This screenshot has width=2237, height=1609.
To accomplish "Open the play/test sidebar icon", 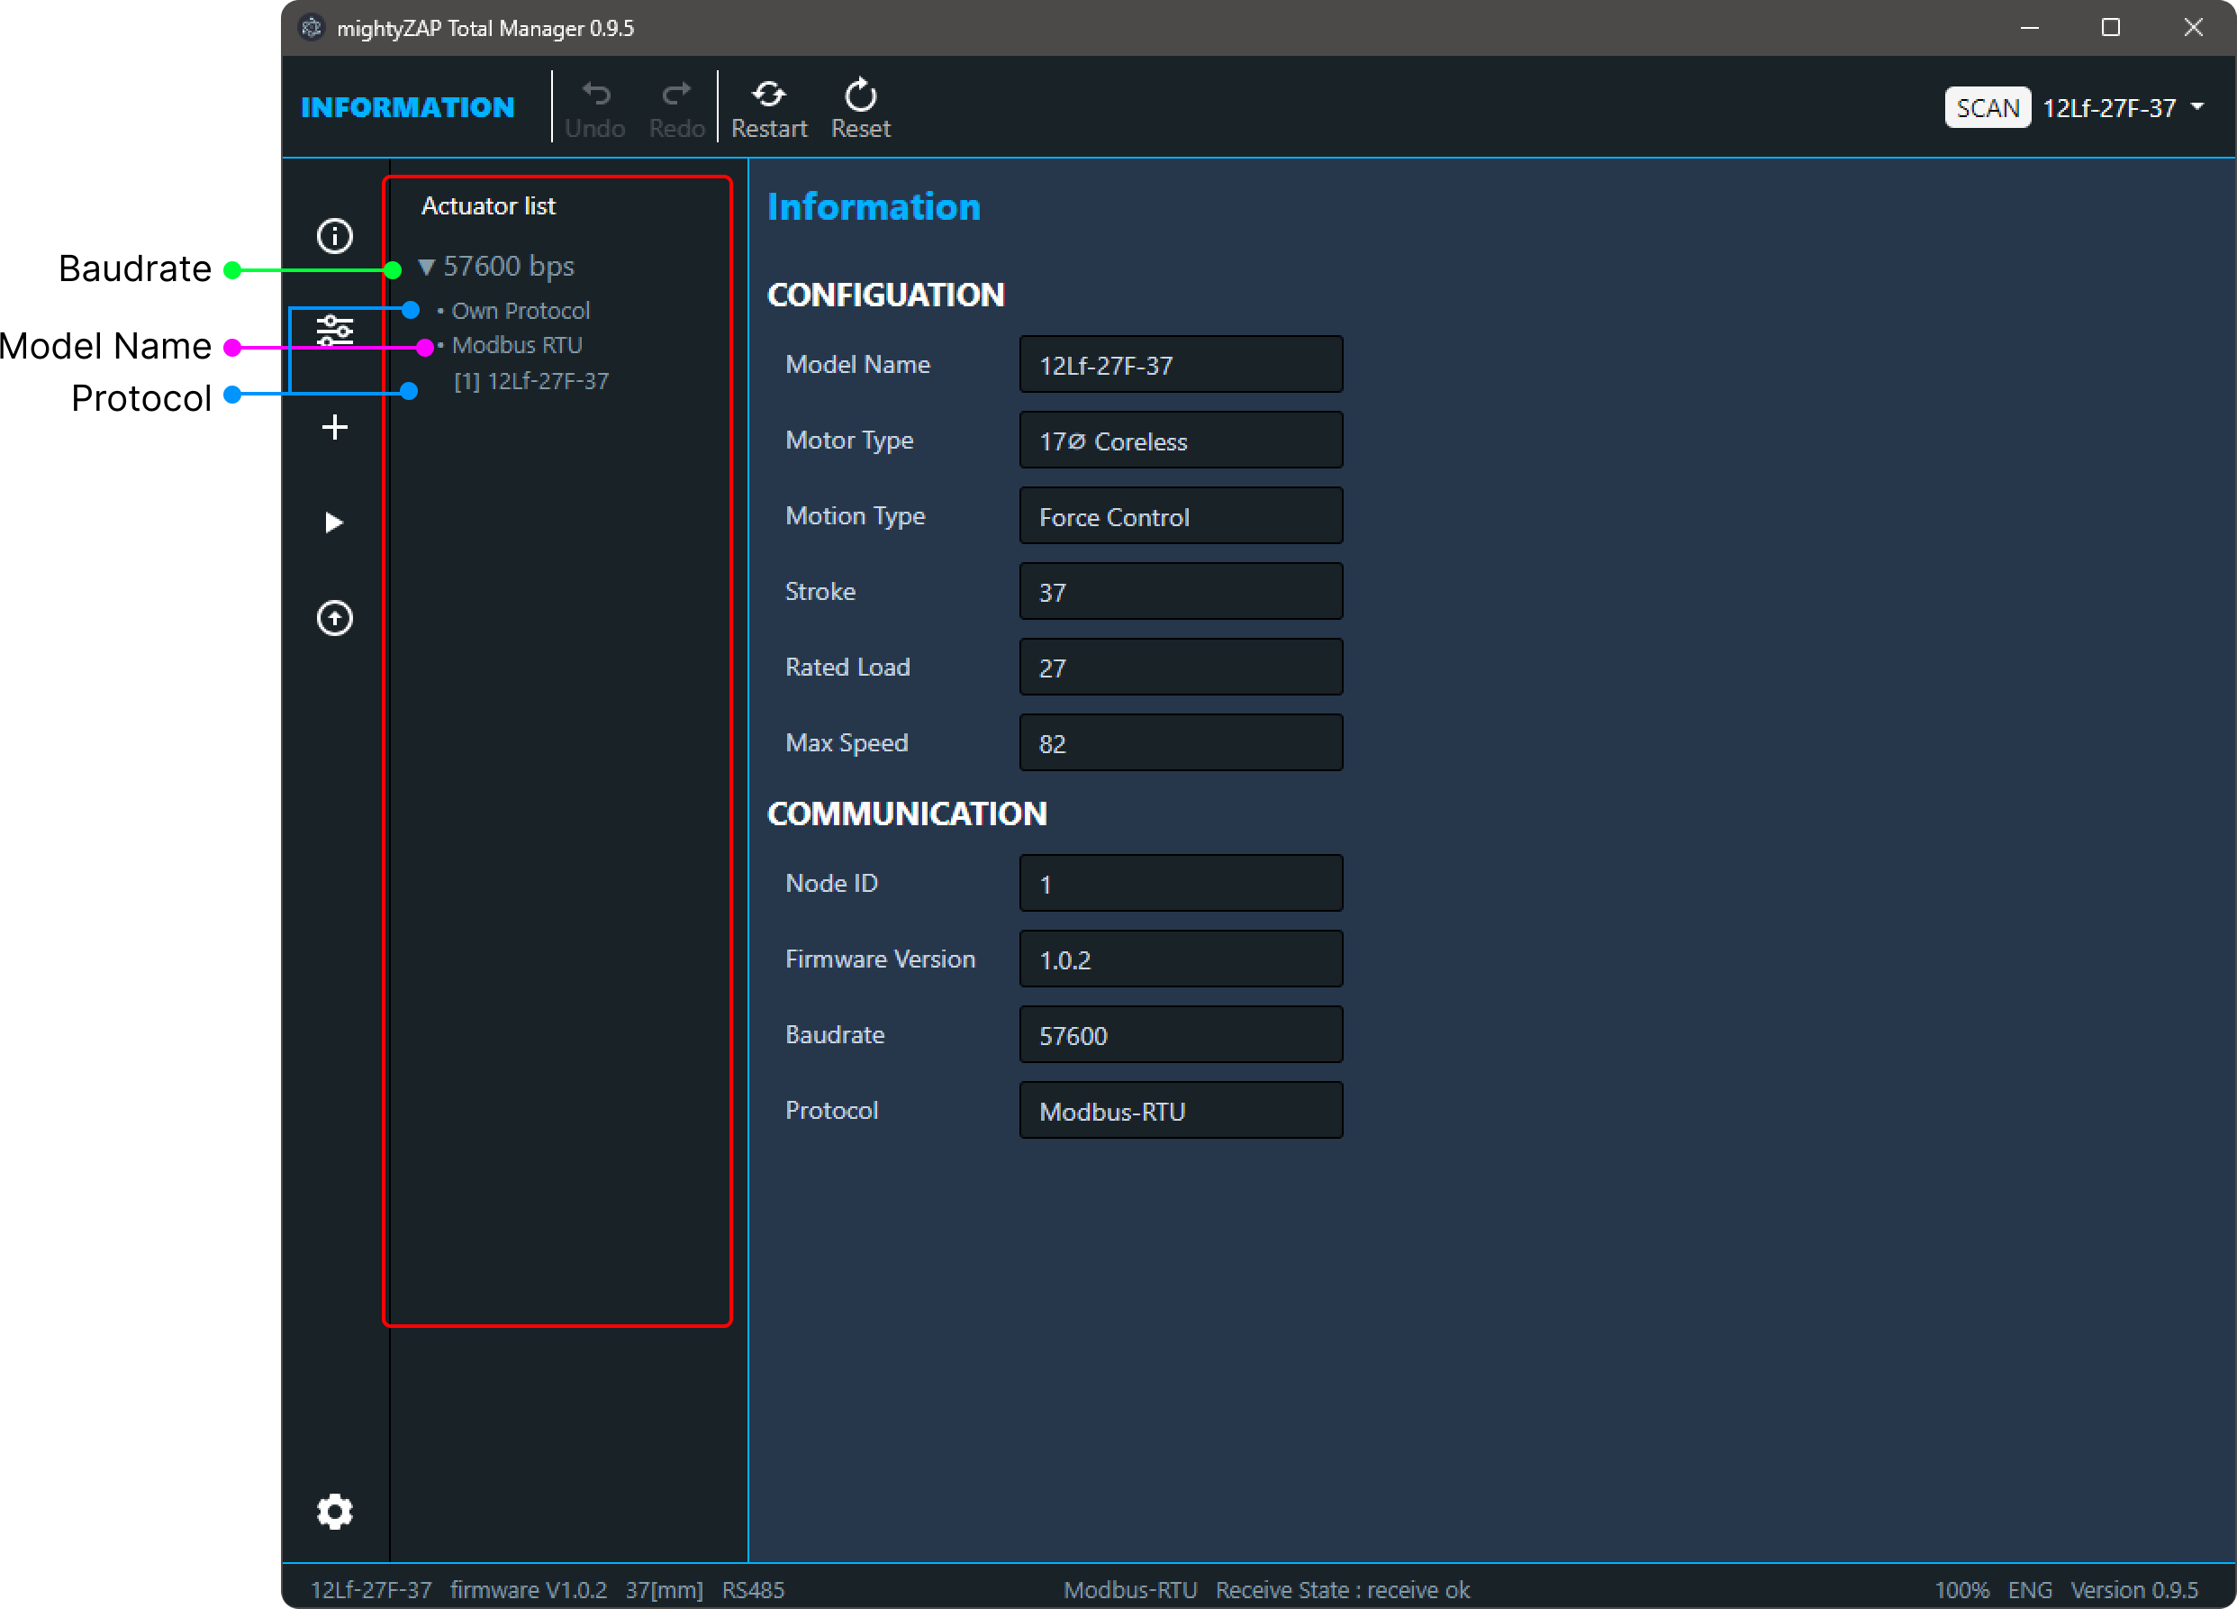I will click(x=334, y=522).
